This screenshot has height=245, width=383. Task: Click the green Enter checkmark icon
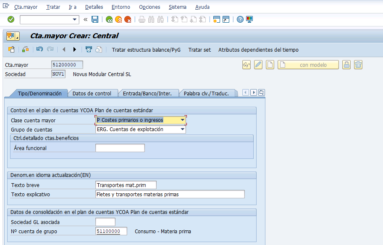(11, 19)
